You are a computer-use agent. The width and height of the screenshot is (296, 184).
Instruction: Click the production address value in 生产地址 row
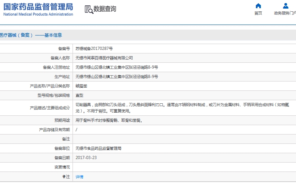point(117,77)
